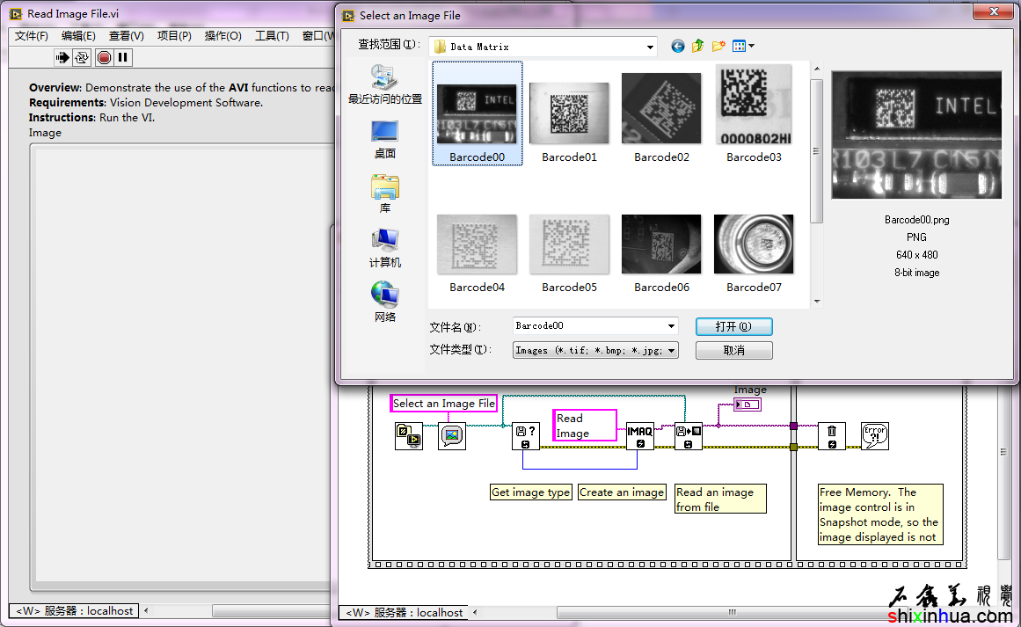Click the block diagram horizontal scrollbar thumb
The width and height of the screenshot is (1021, 627).
point(731,612)
